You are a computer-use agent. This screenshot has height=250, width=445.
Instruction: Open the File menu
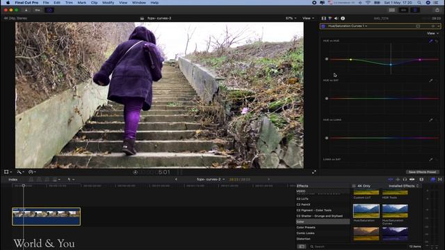click(x=46, y=3)
